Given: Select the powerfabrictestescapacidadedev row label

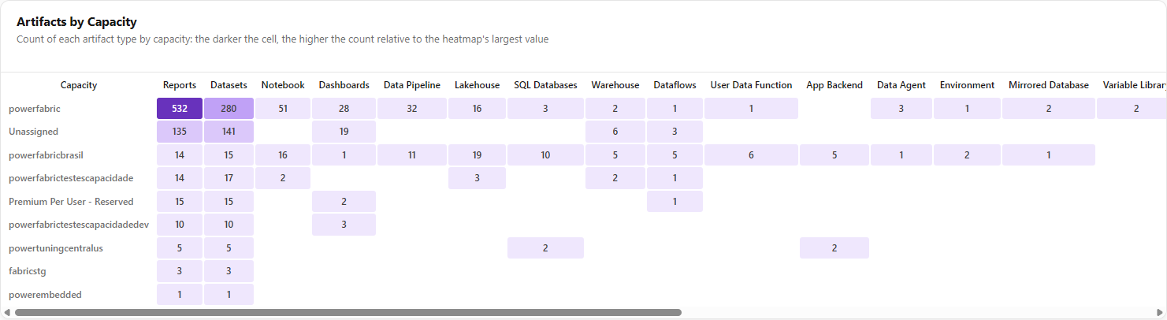Looking at the screenshot, I should [x=79, y=225].
